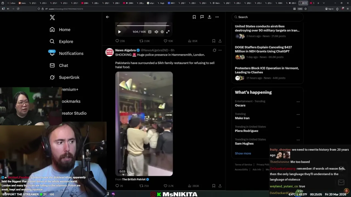Play the top video
351x197 pixels.
click(x=119, y=32)
